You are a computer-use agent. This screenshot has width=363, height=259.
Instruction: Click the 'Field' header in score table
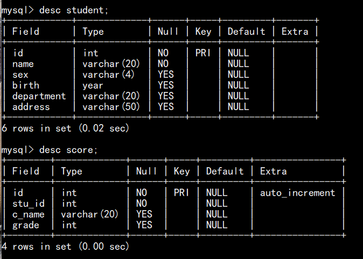pyautogui.click(x=25, y=171)
